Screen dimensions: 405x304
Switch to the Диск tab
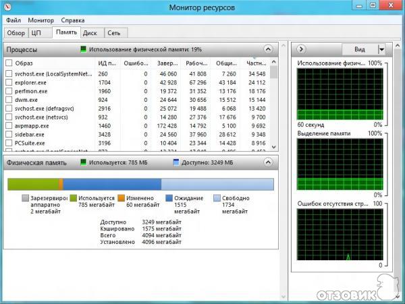pos(90,32)
